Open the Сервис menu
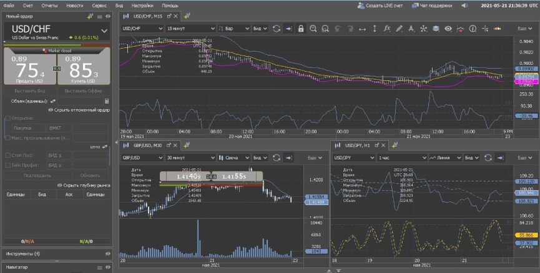 pos(99,6)
